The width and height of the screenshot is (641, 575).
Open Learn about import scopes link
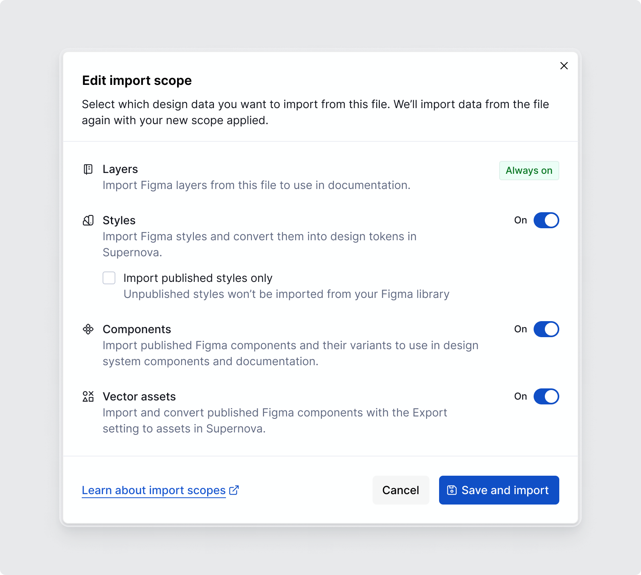pyautogui.click(x=154, y=490)
